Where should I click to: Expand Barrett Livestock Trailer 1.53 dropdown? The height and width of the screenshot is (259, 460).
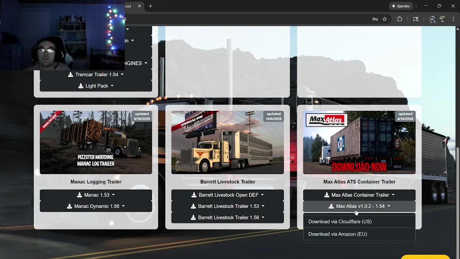click(x=227, y=206)
